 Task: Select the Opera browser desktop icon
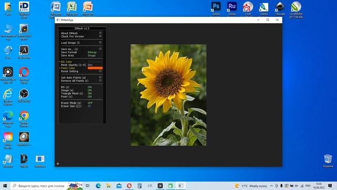click(24, 75)
